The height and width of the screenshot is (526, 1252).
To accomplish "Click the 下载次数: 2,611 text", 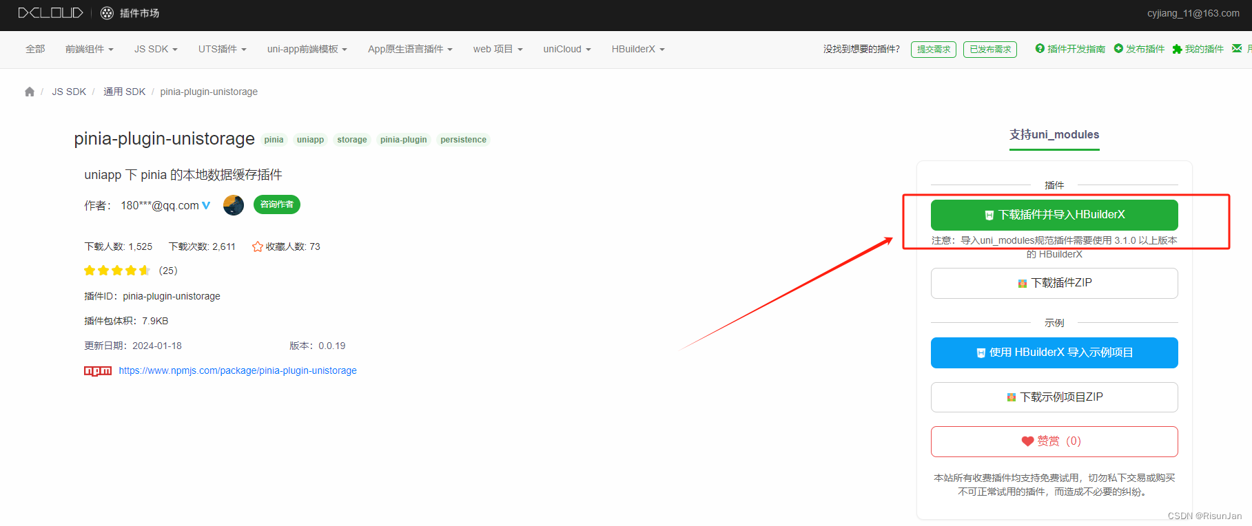I will click(x=202, y=246).
